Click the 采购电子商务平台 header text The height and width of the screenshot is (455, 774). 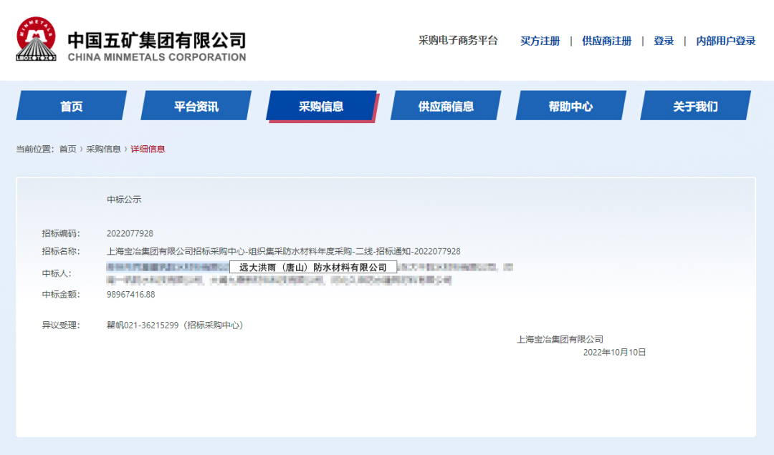458,41
